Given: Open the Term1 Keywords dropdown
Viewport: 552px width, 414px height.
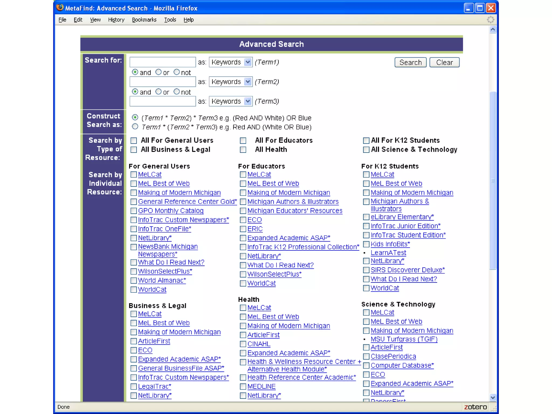Looking at the screenshot, I should click(x=231, y=62).
